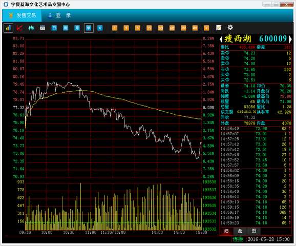Click the 11:00 marker on time axis
The width and height of the screenshot is (296, 246).
(91, 232)
